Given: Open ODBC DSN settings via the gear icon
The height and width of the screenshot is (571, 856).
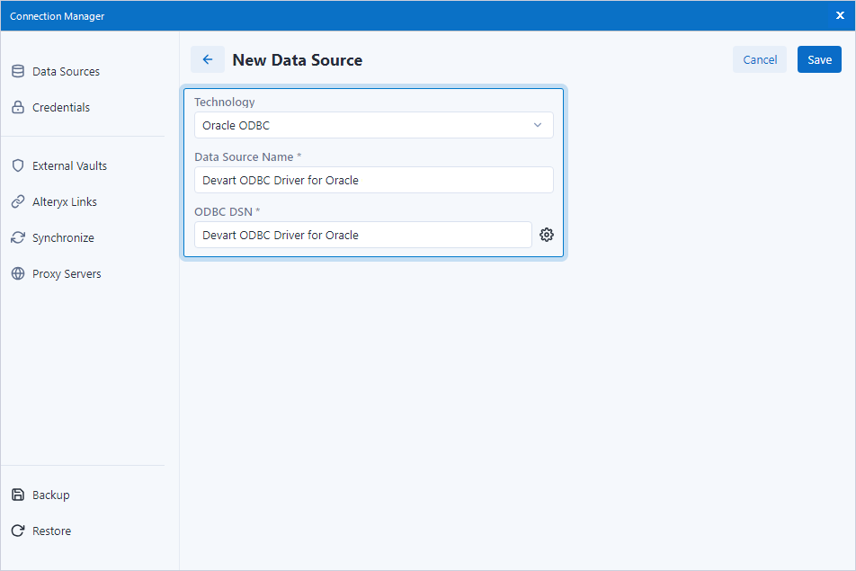Looking at the screenshot, I should [547, 234].
